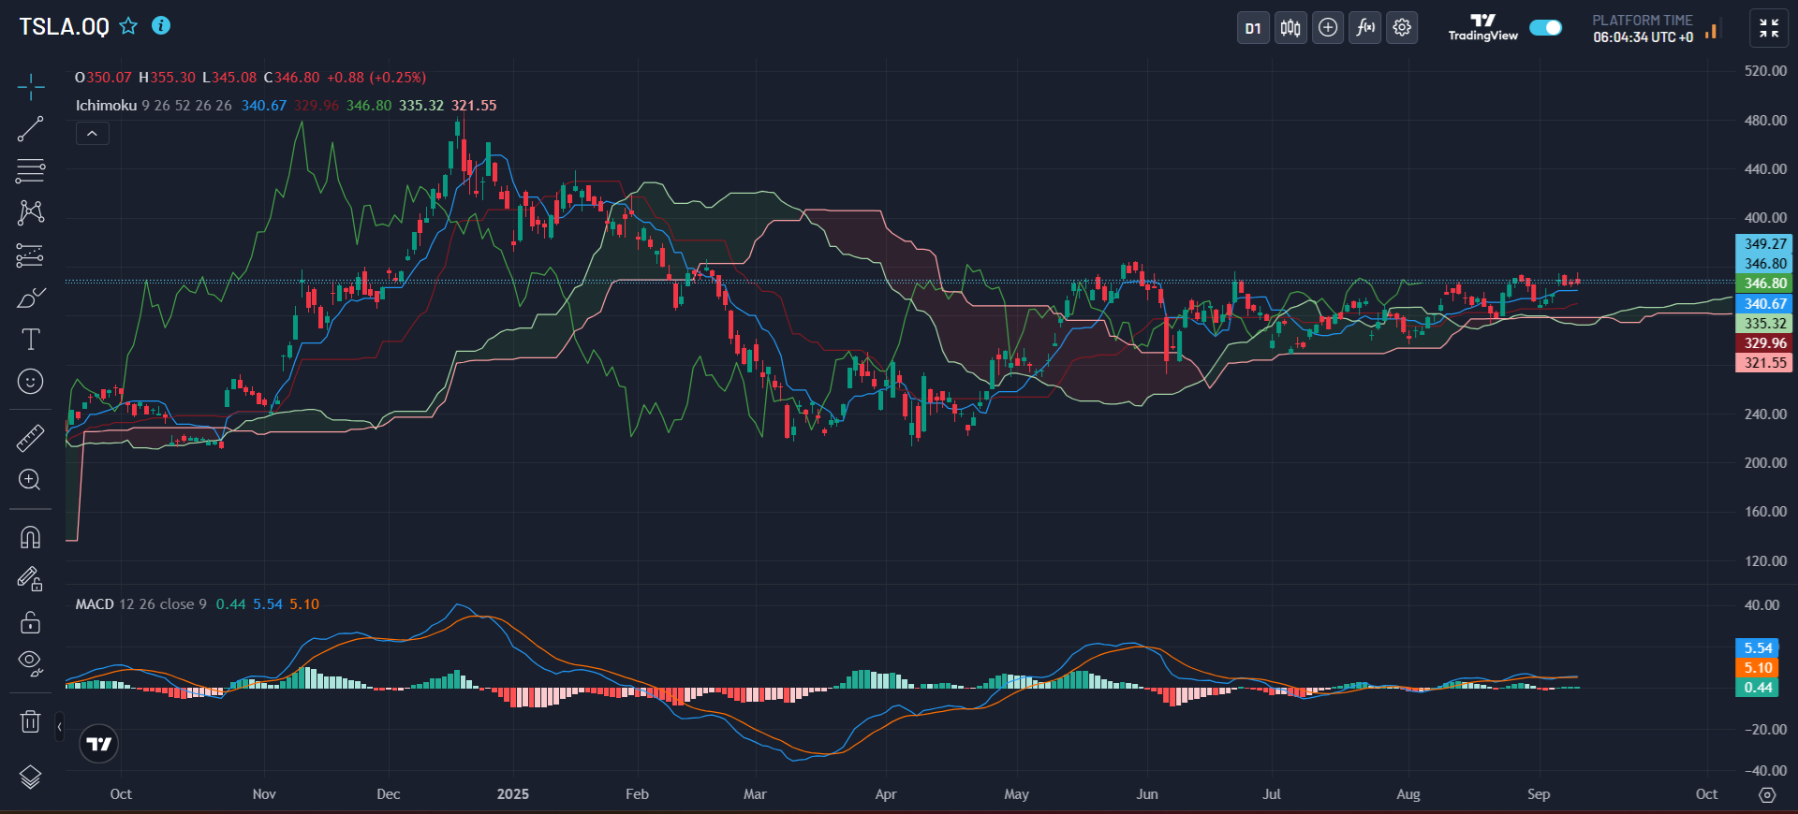1798x814 pixels.
Task: Open the forecasting and measurement tools
Action: [30, 254]
